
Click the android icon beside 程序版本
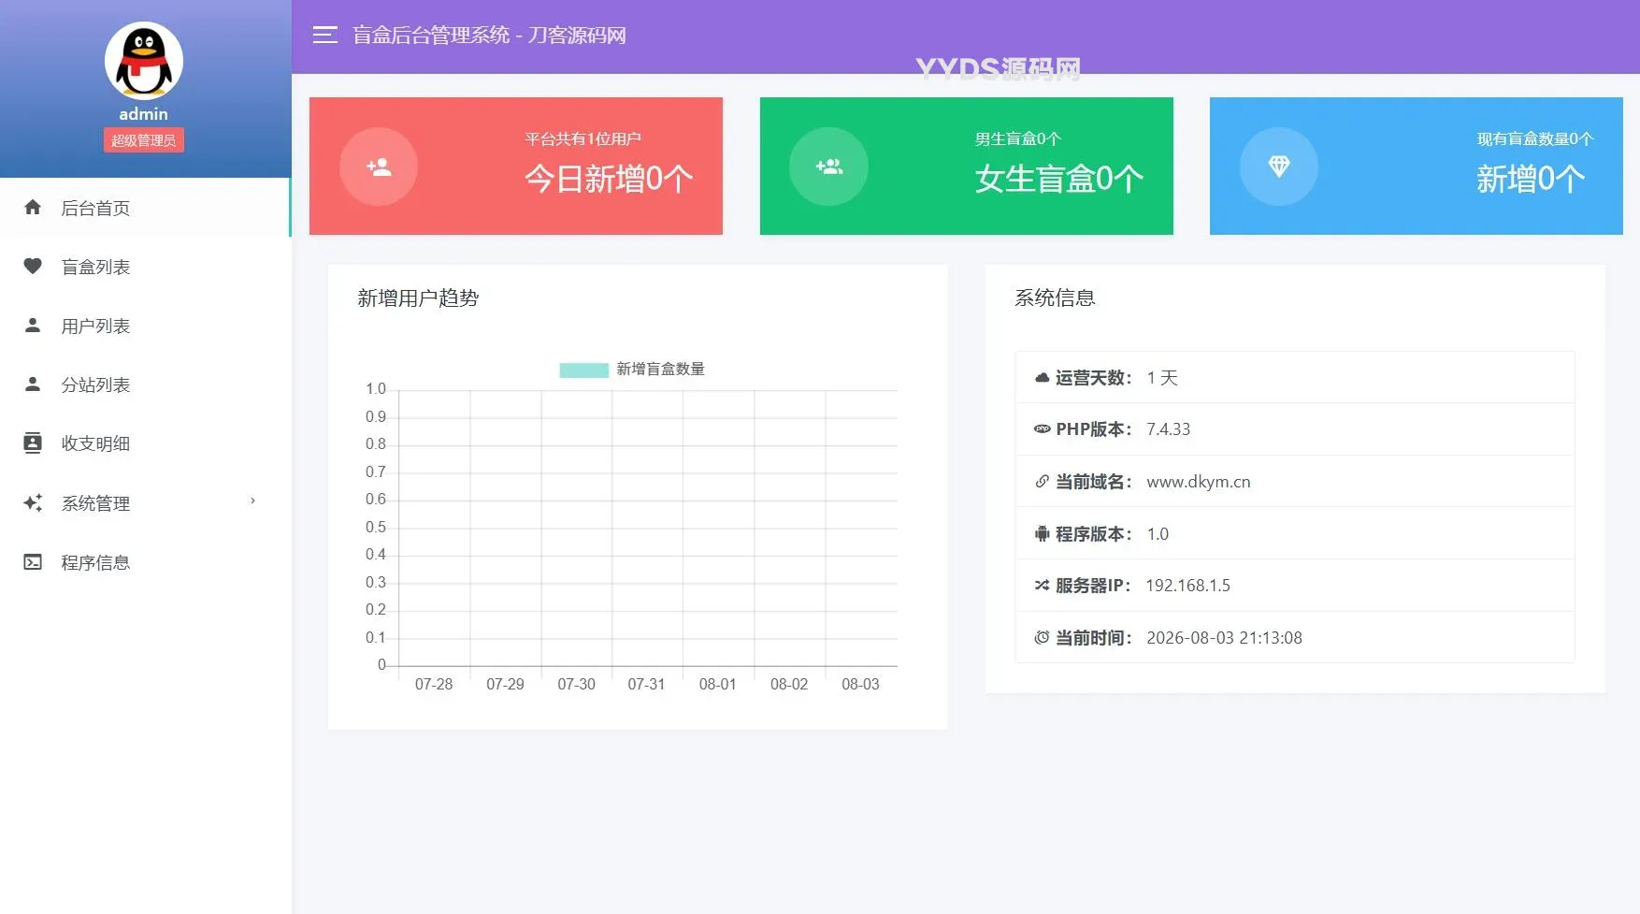(1042, 534)
